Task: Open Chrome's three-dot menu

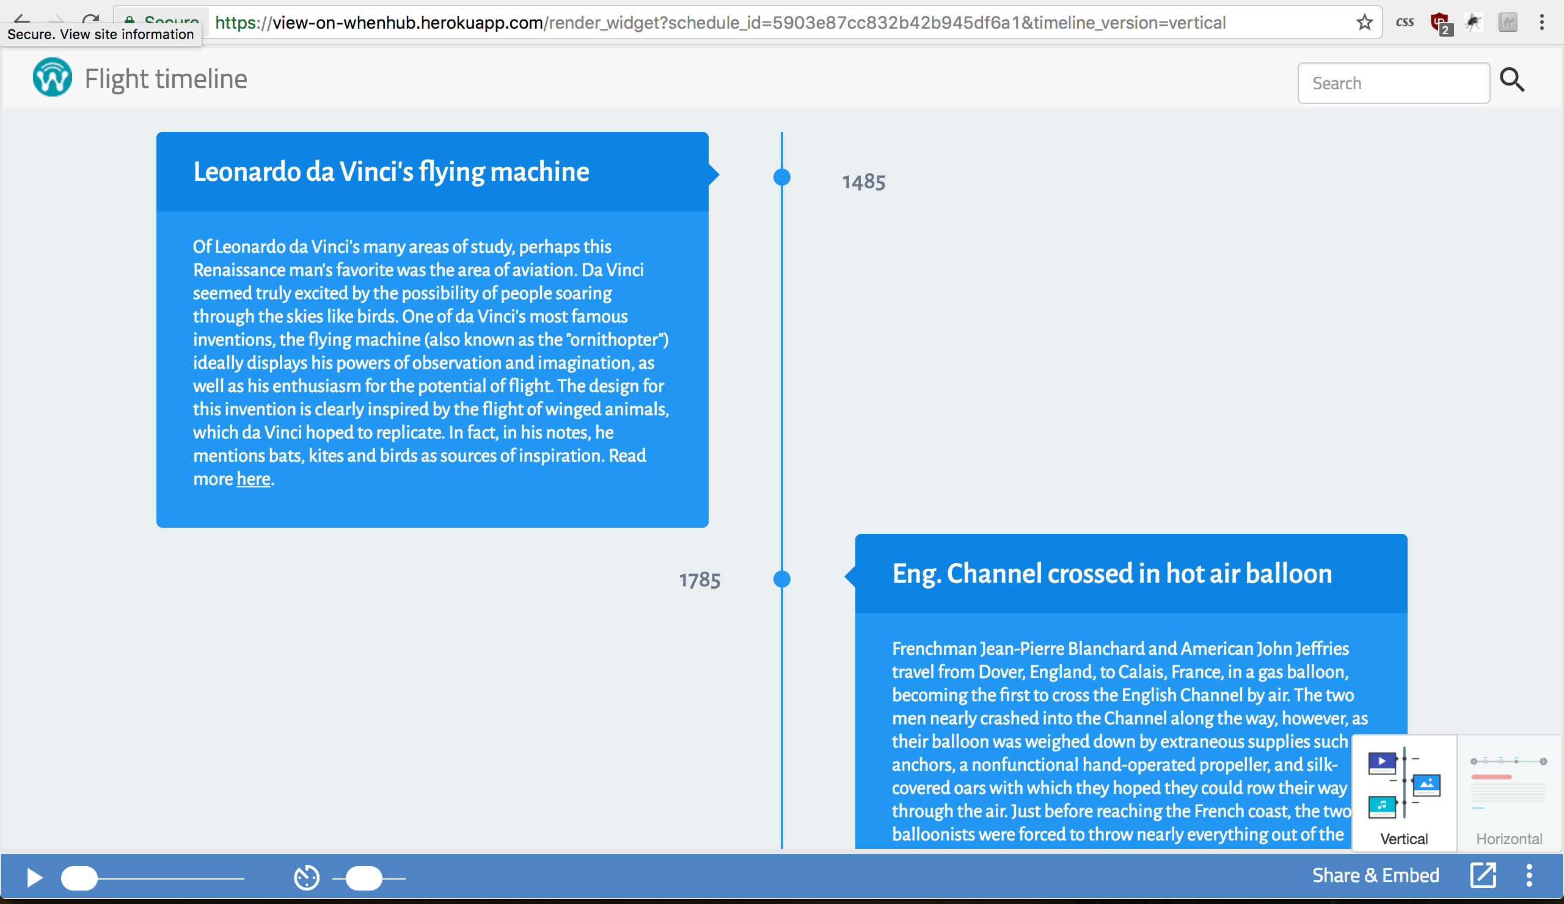Action: pyautogui.click(x=1541, y=23)
